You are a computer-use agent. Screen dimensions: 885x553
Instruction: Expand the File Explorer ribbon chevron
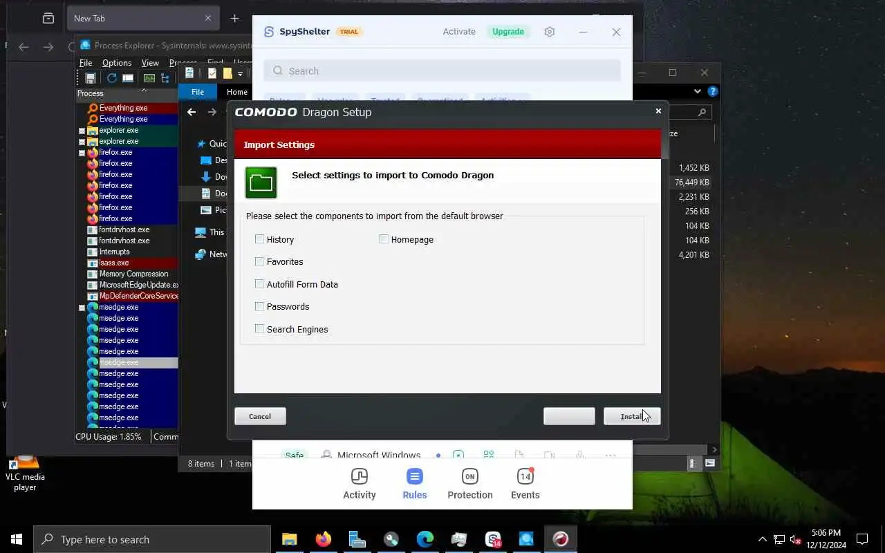[x=697, y=91]
